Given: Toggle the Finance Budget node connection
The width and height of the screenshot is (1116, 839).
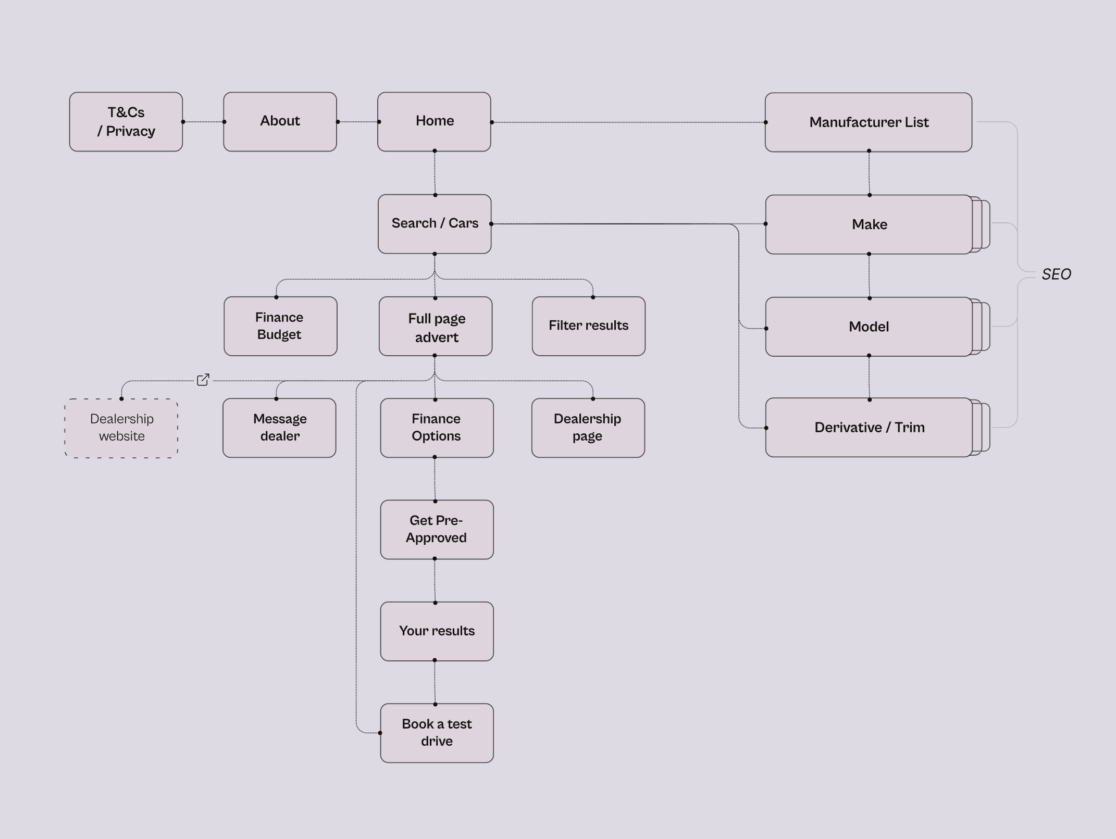Looking at the screenshot, I should click(x=277, y=298).
